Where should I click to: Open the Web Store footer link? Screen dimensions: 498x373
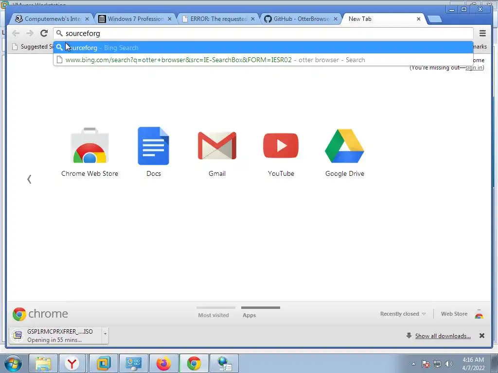pyautogui.click(x=454, y=314)
